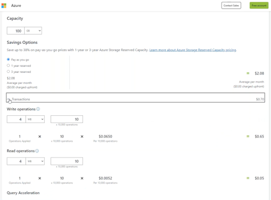271x200 pixels.
Task: Open the Azure Storage Reserved Capacity pricing link
Action: [x=193, y=50]
